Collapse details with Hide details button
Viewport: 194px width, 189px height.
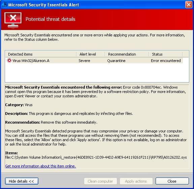point(22,181)
